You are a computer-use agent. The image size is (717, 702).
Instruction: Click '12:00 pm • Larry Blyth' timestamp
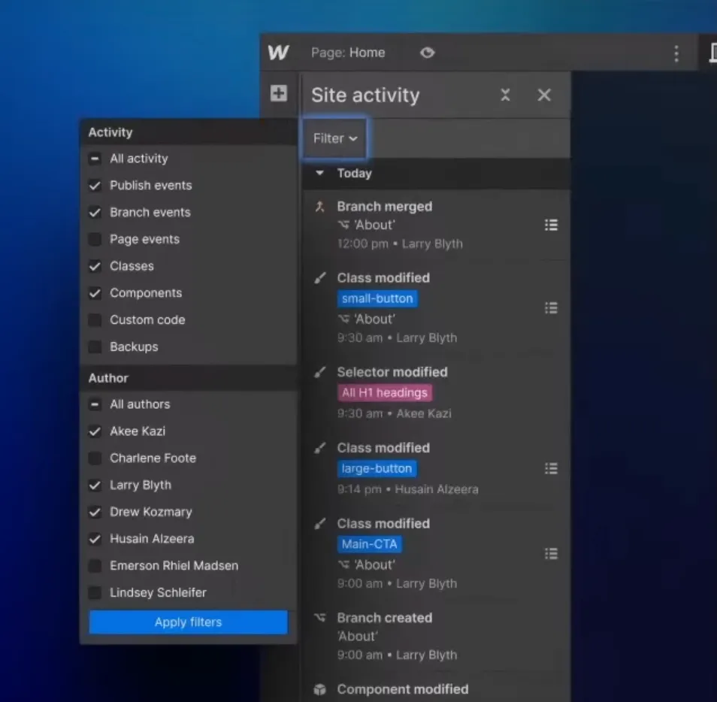click(400, 244)
